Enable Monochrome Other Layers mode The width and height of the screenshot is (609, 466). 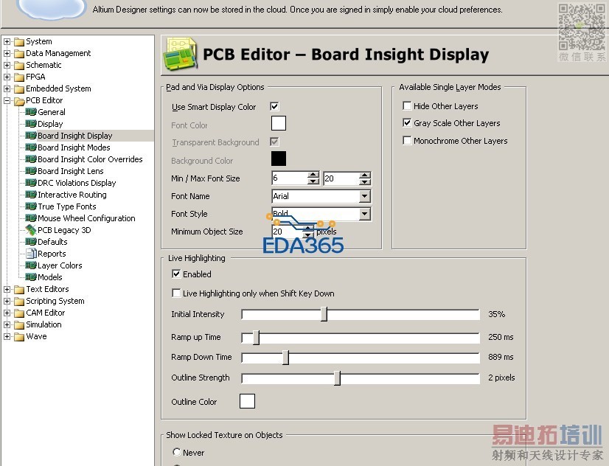pyautogui.click(x=407, y=140)
